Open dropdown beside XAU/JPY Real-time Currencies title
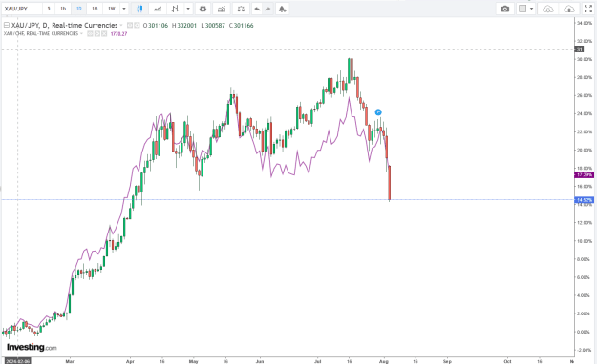The width and height of the screenshot is (597, 364). tap(121, 25)
